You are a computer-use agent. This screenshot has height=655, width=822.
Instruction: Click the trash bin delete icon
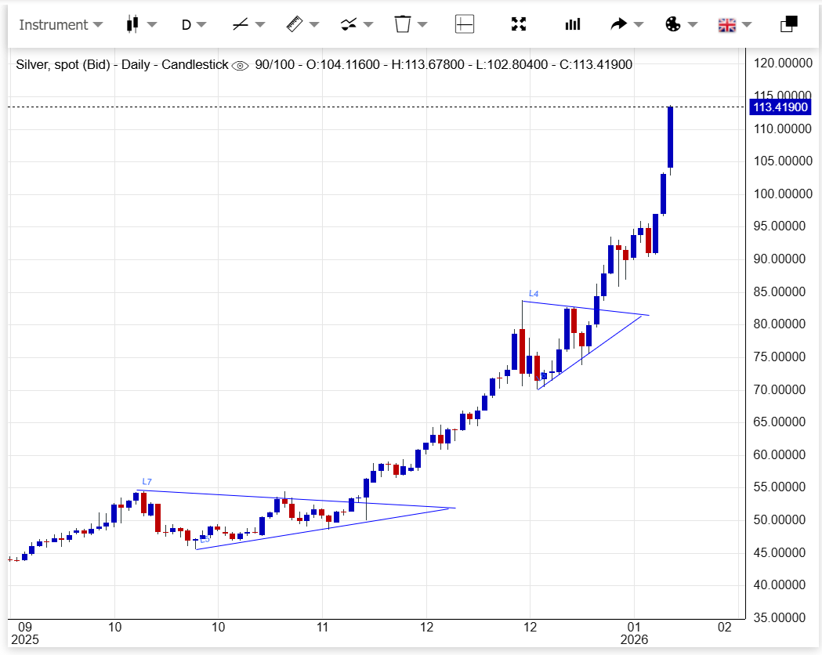click(x=403, y=24)
